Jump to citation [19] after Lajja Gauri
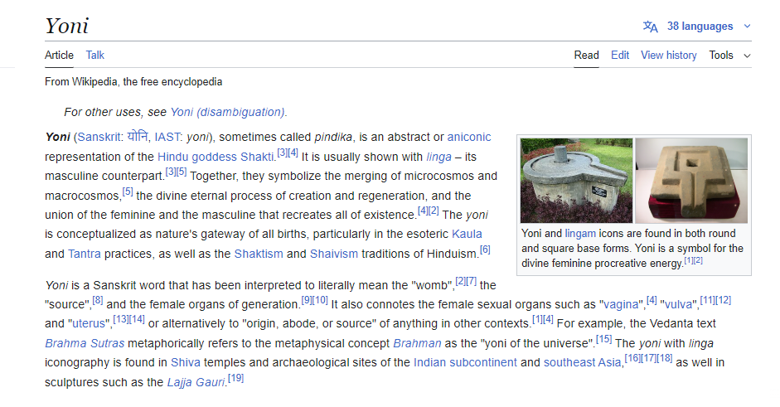Viewport: 780px width, 407px height. pyautogui.click(x=235, y=378)
